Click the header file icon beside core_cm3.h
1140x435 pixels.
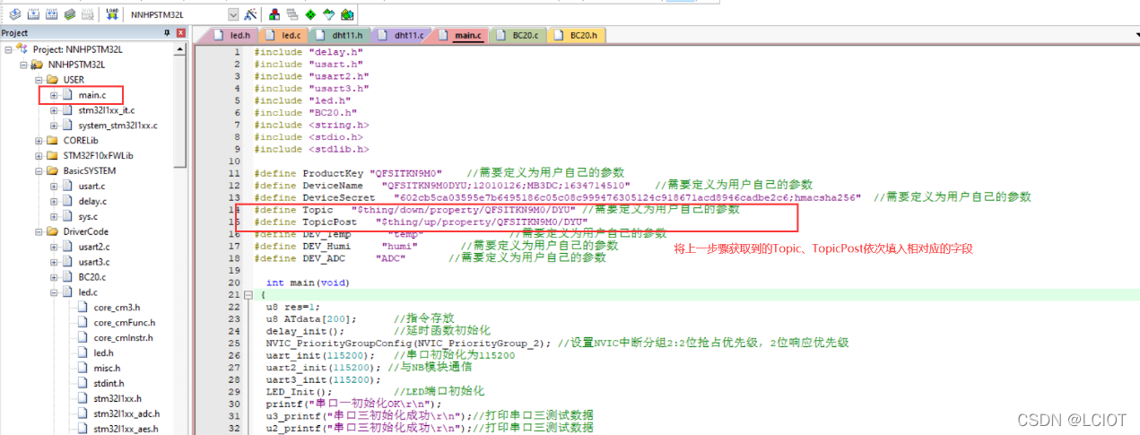coord(83,308)
